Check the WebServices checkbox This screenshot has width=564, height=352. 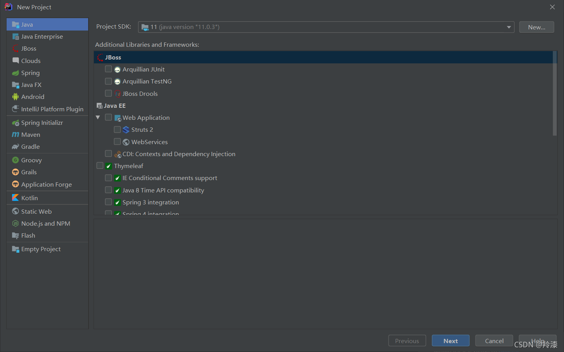coord(117,141)
